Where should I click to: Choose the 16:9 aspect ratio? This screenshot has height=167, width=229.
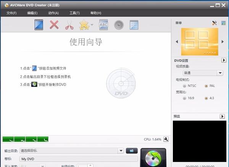[x=184, y=98]
